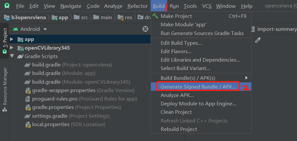Open the import-summary editor tab
The image size is (297, 141).
tap(274, 29)
